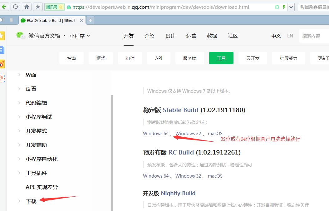Select the API sub-navigation tab

pyautogui.click(x=159, y=58)
